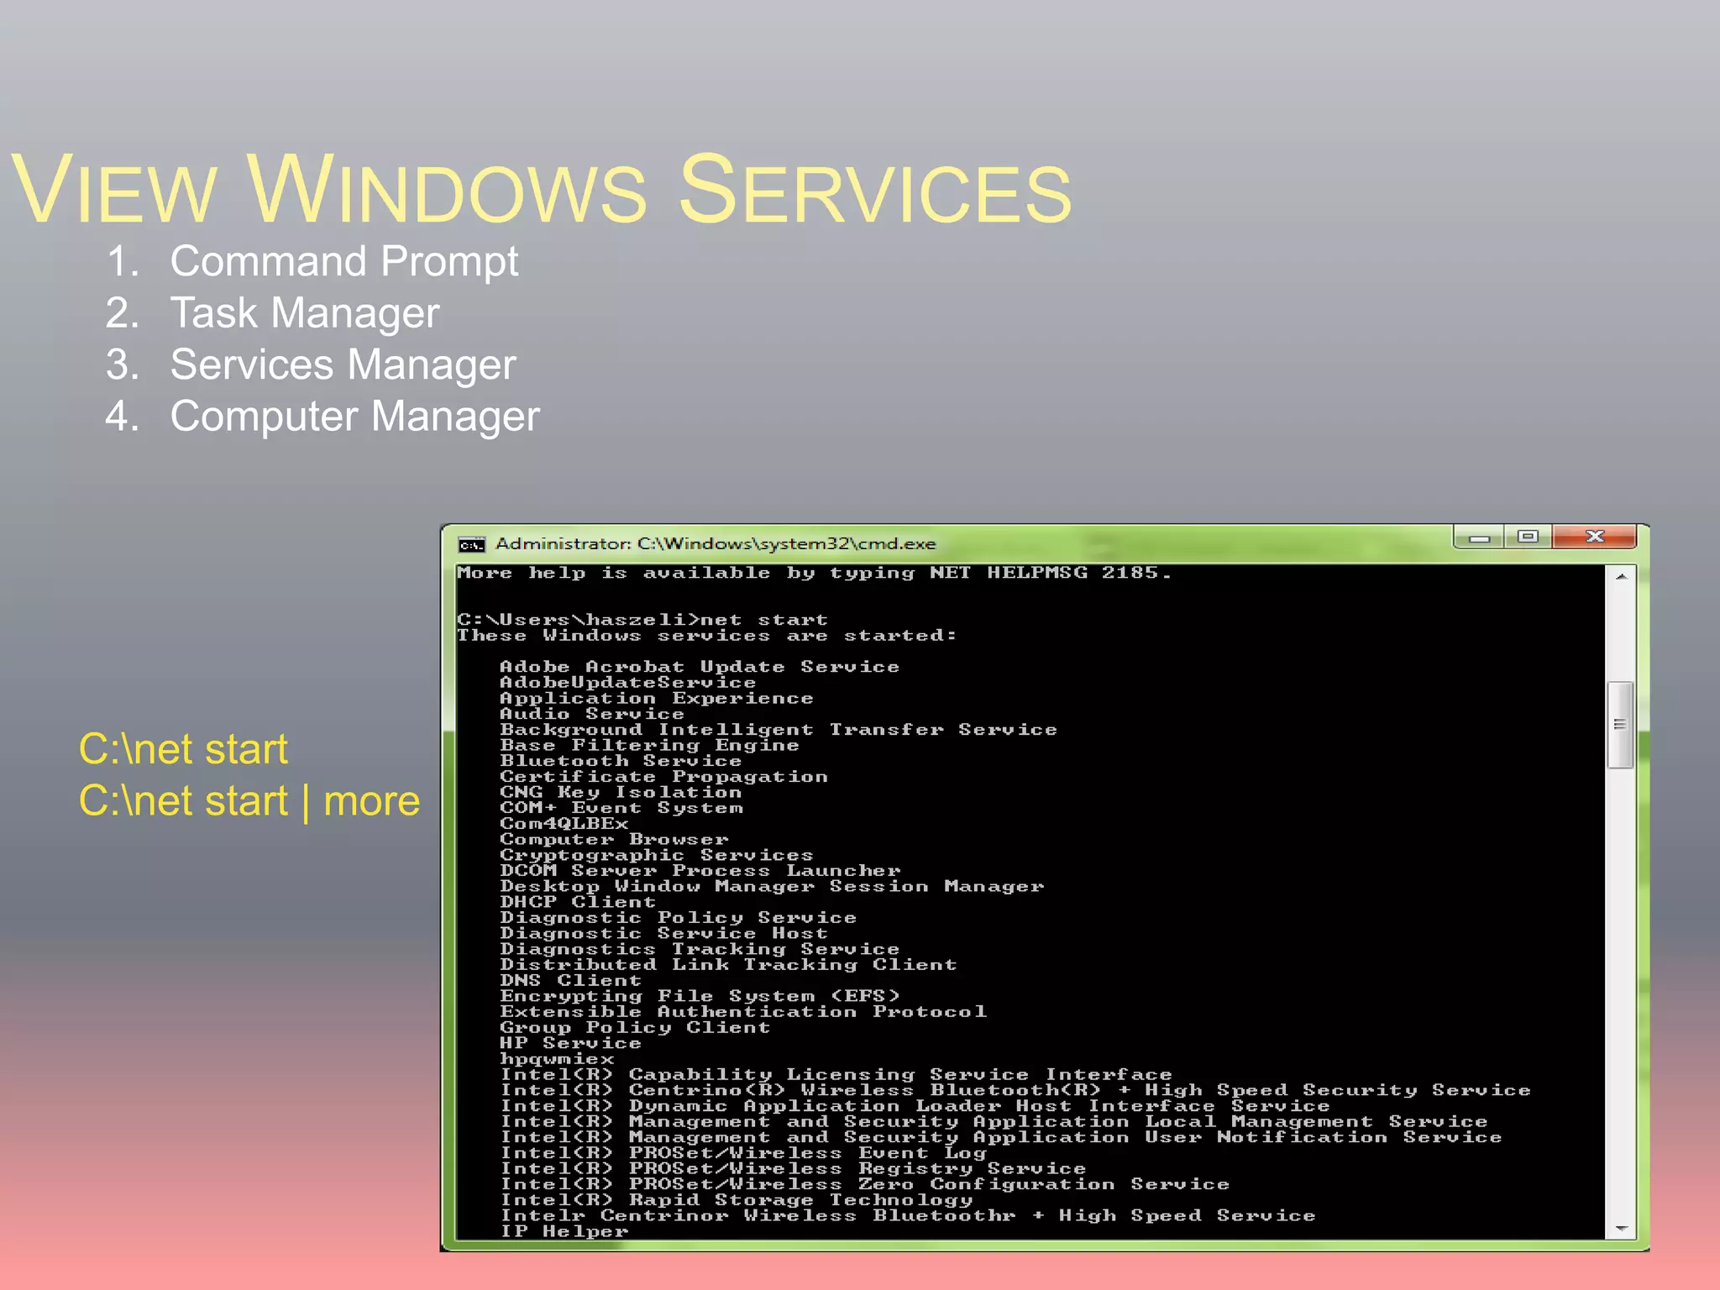Screen dimensions: 1720x1290
Task: Click the 'View Windows Services' slide title
Action: [x=542, y=189]
